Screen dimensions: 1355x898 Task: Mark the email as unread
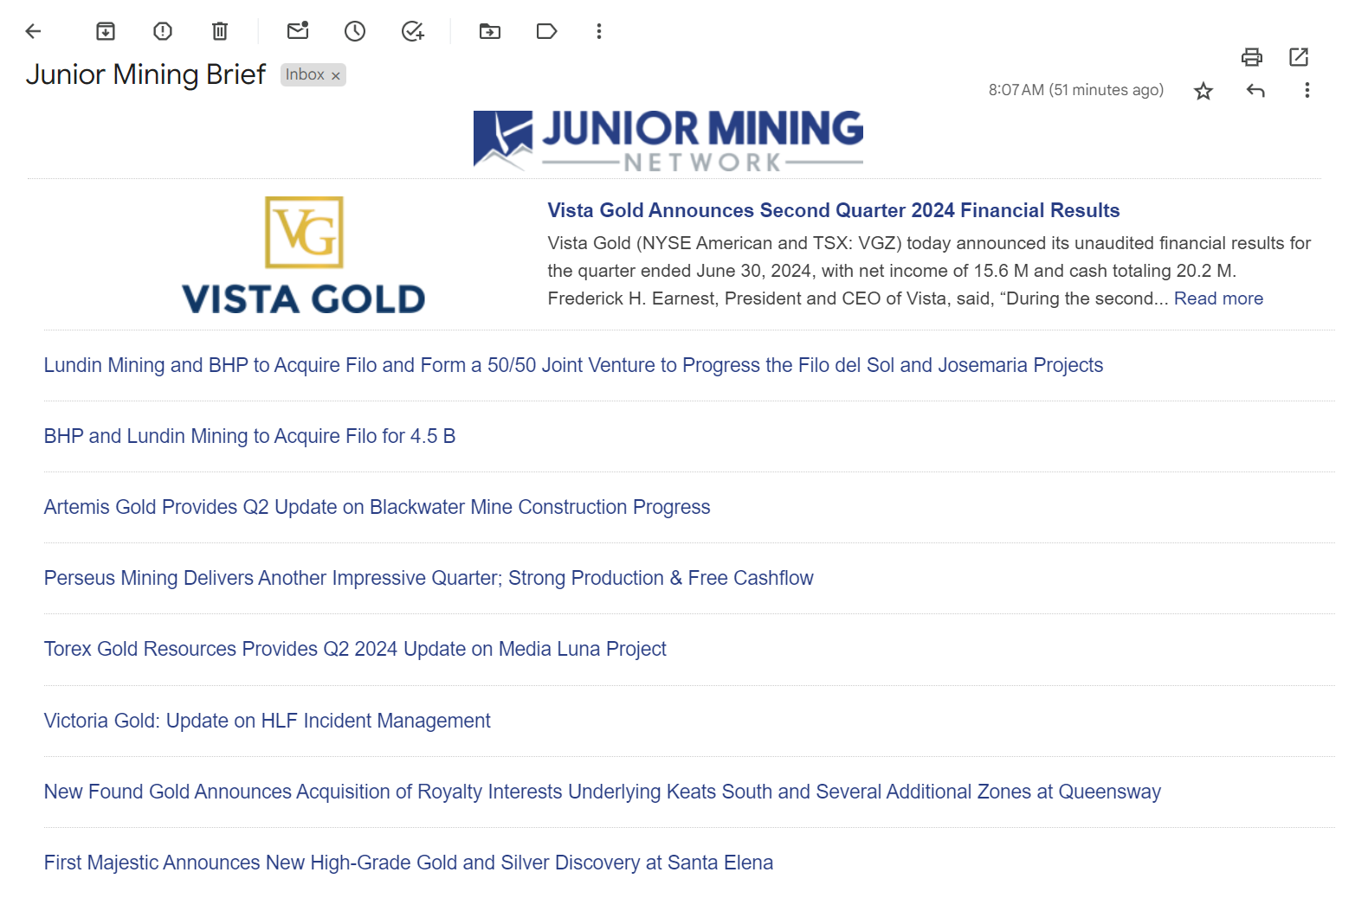[x=298, y=31]
